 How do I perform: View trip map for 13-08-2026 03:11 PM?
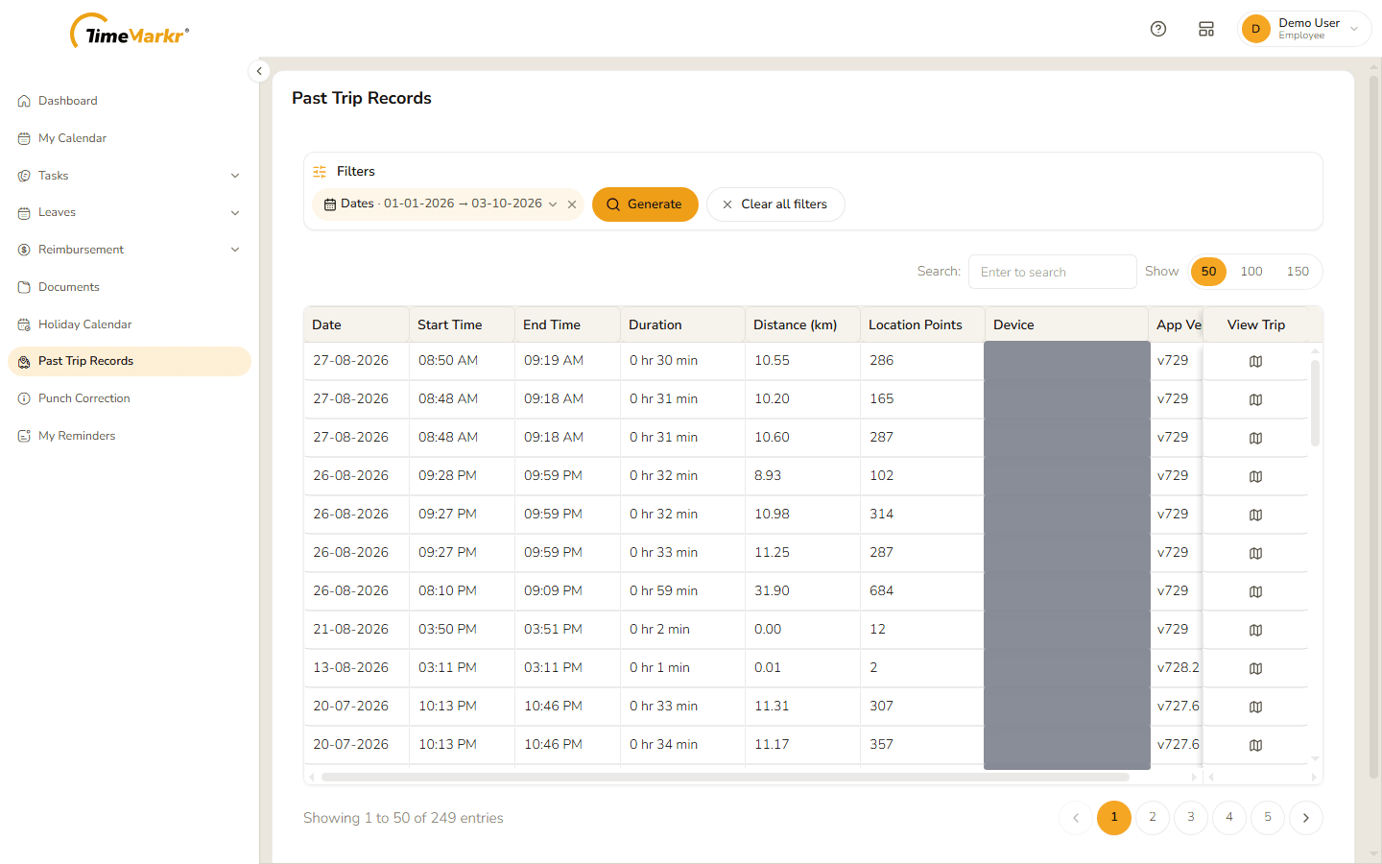[1255, 668]
